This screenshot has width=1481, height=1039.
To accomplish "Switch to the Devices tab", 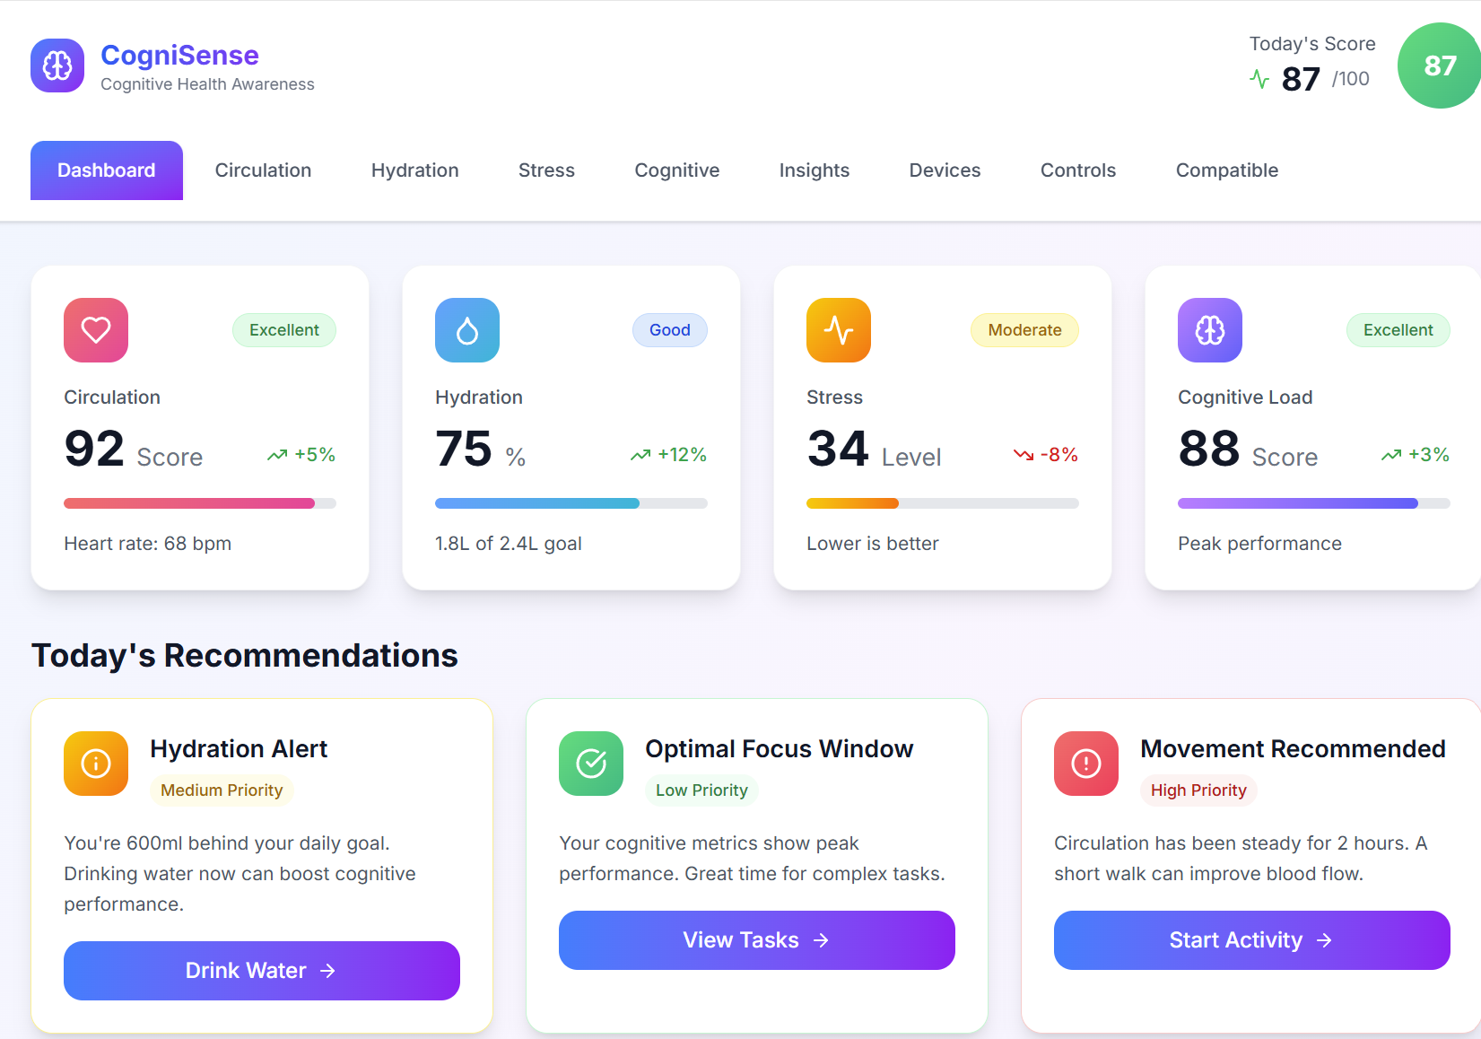I will (945, 170).
